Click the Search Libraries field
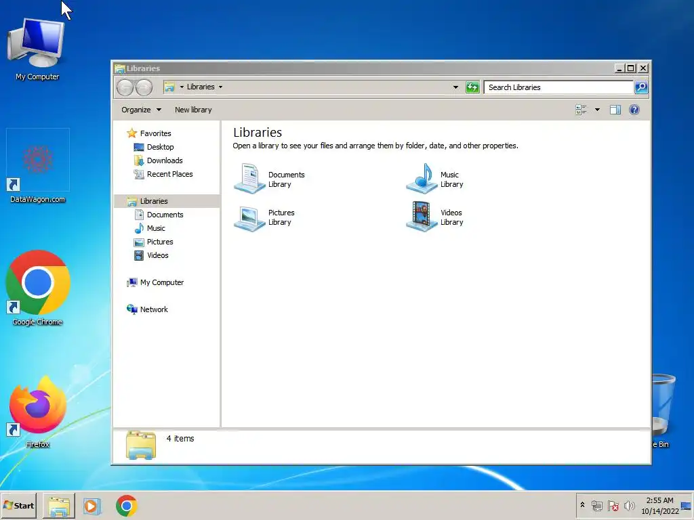Viewport: 694px width, 520px height. tap(558, 87)
